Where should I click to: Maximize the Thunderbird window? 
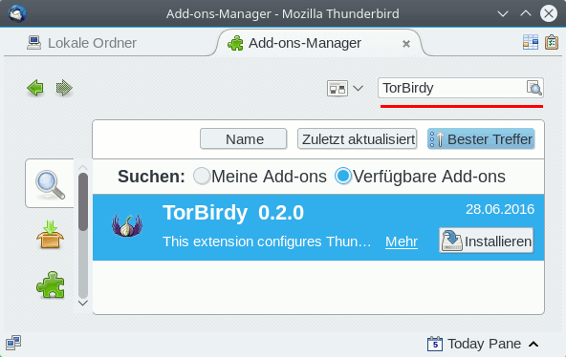[526, 13]
